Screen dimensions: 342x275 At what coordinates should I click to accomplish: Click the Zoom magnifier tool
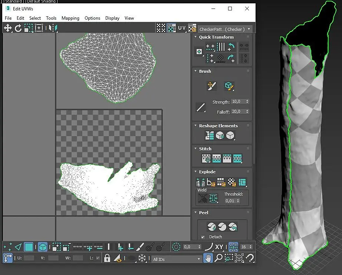(218, 258)
